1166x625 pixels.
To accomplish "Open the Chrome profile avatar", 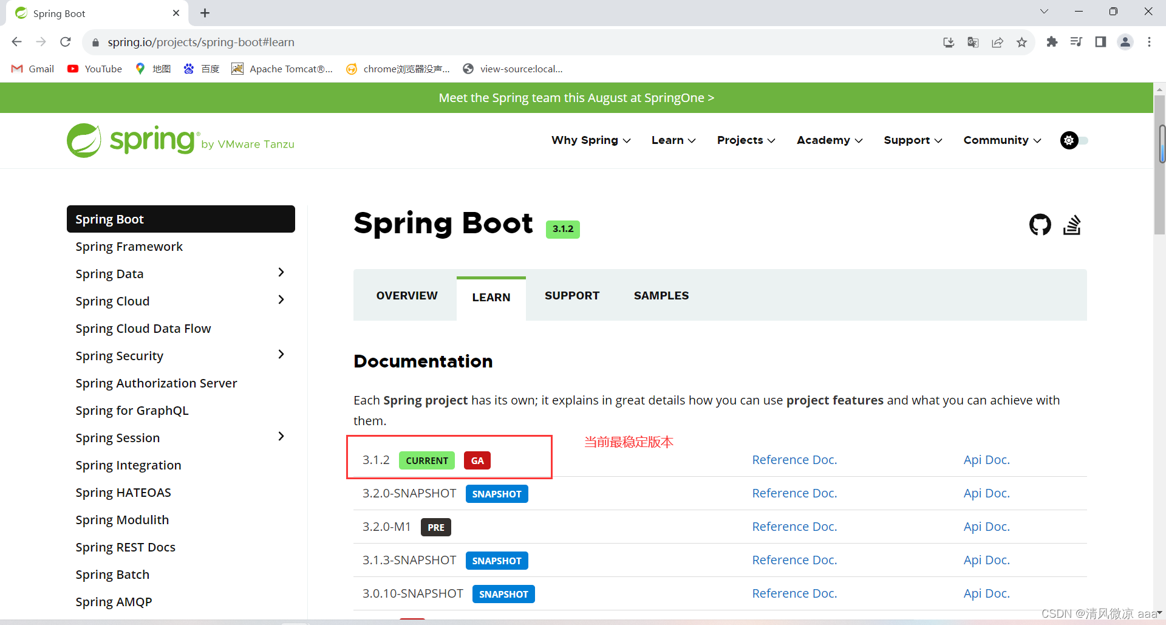I will 1125,42.
